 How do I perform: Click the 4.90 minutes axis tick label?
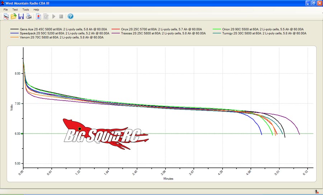248,173
